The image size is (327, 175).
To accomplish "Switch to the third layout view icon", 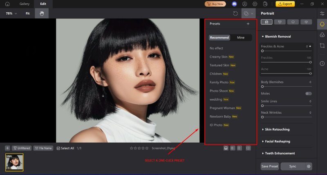I will [240, 148].
